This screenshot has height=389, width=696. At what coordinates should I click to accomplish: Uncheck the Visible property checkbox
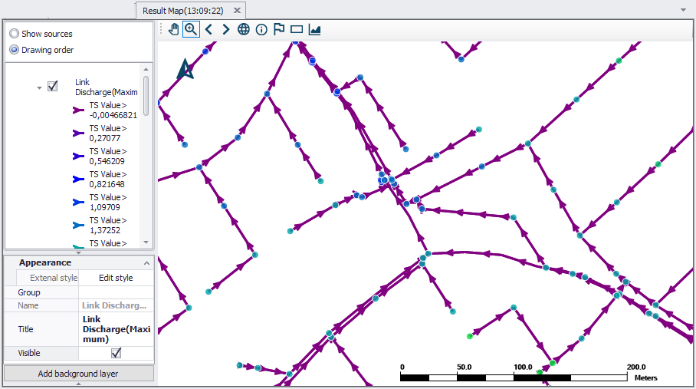tap(117, 353)
